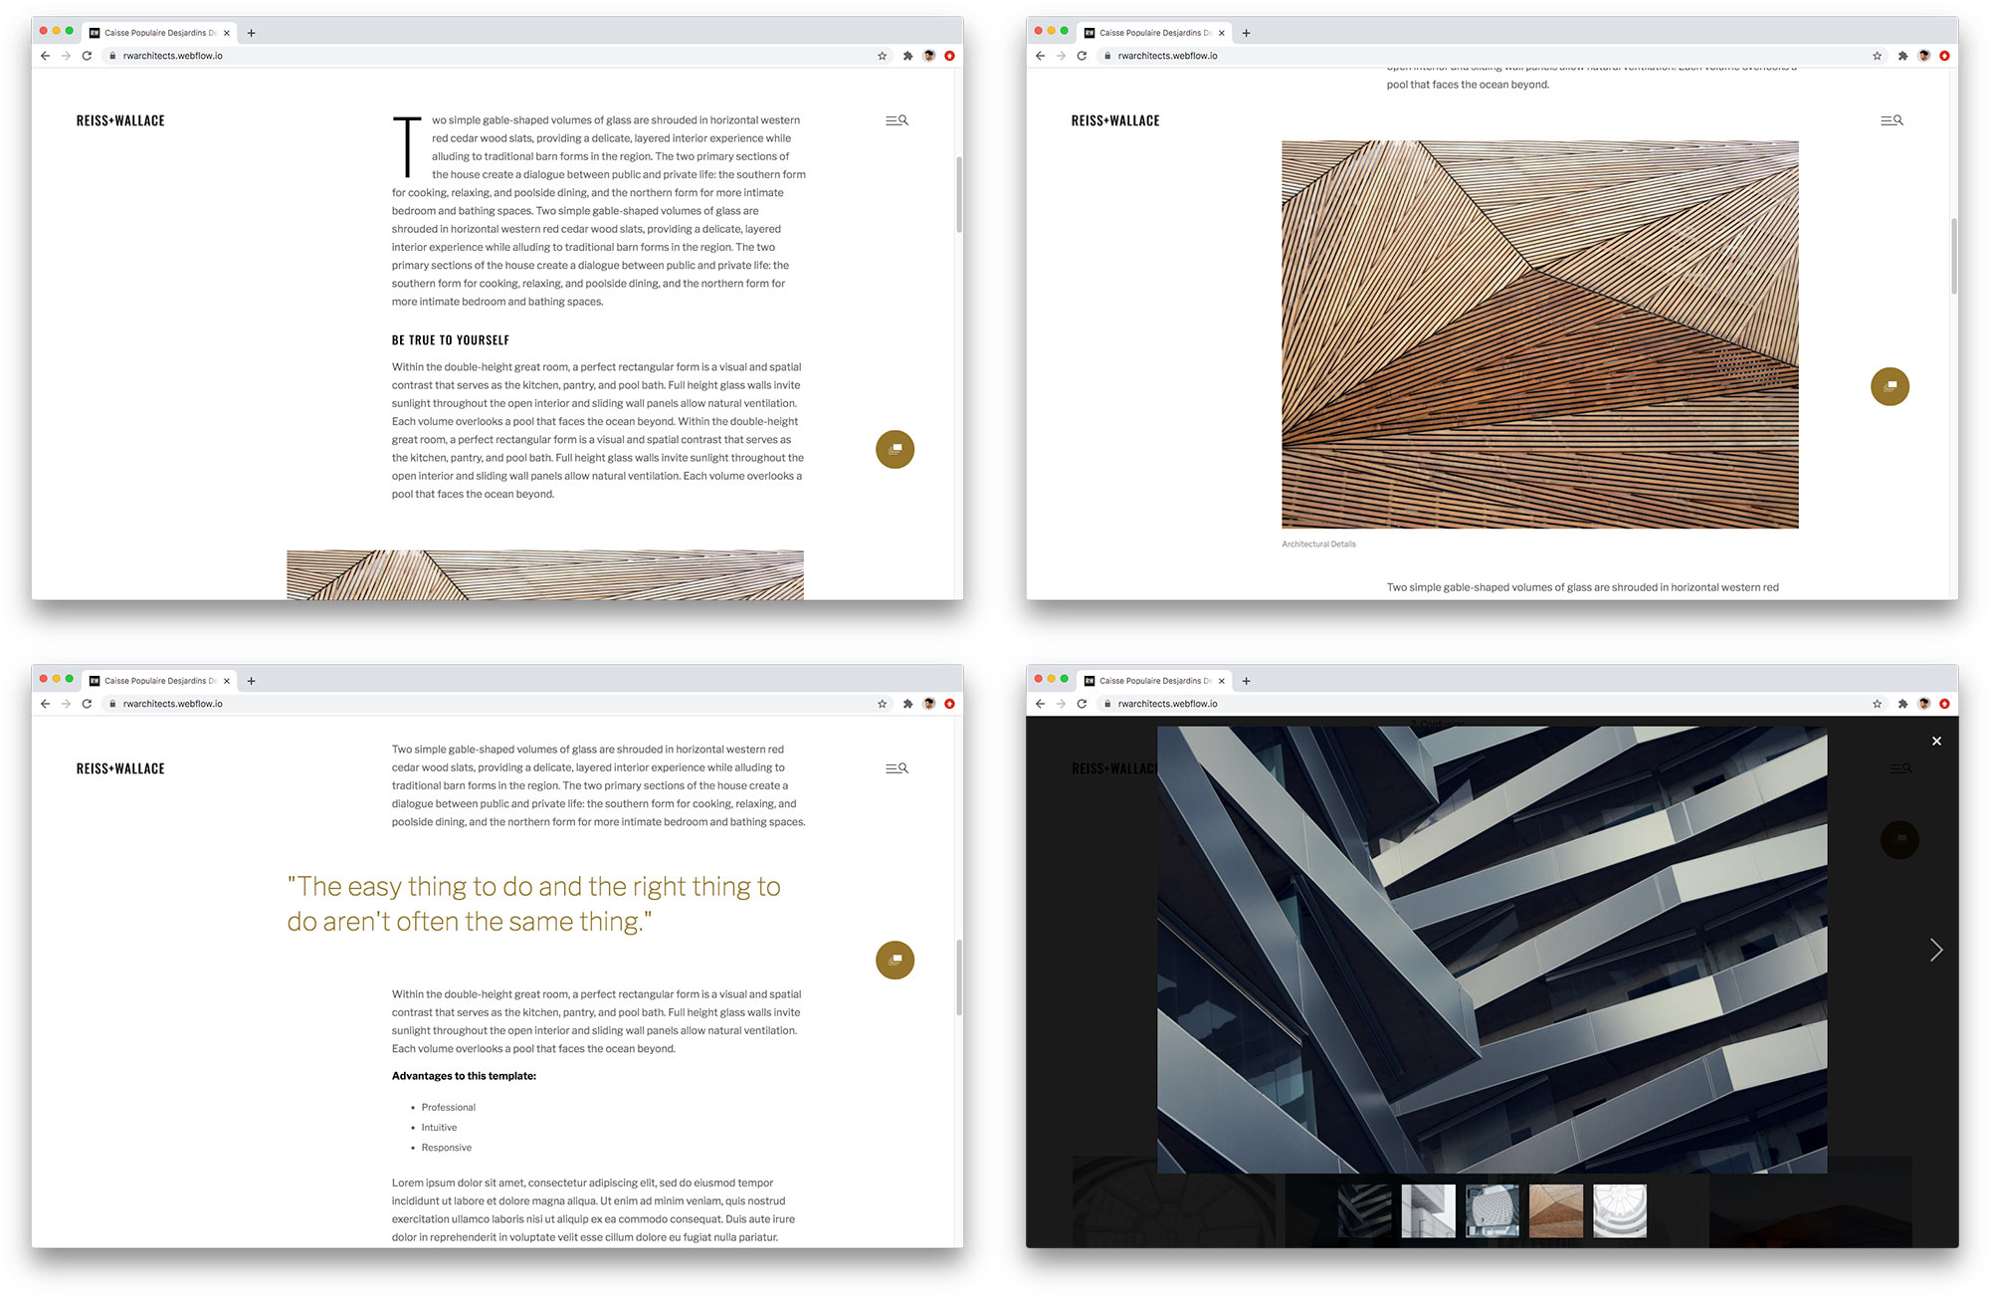Close the dark lightbox image viewer
1990x1296 pixels.
[x=1935, y=742]
